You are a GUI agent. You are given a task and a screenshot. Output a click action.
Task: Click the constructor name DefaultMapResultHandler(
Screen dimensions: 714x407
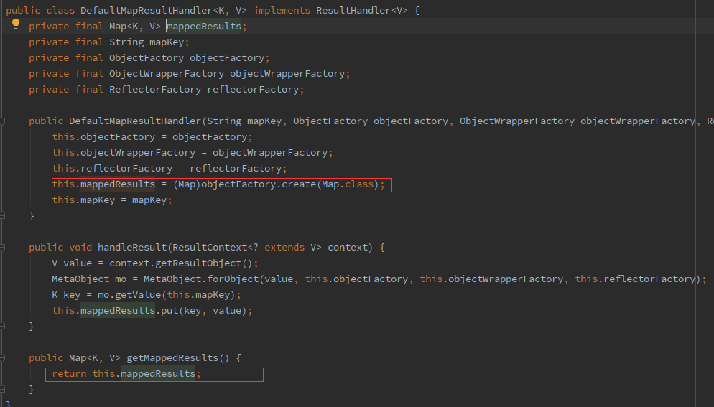135,121
